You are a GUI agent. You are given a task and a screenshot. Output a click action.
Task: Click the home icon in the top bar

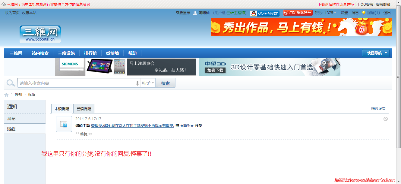[4, 5]
